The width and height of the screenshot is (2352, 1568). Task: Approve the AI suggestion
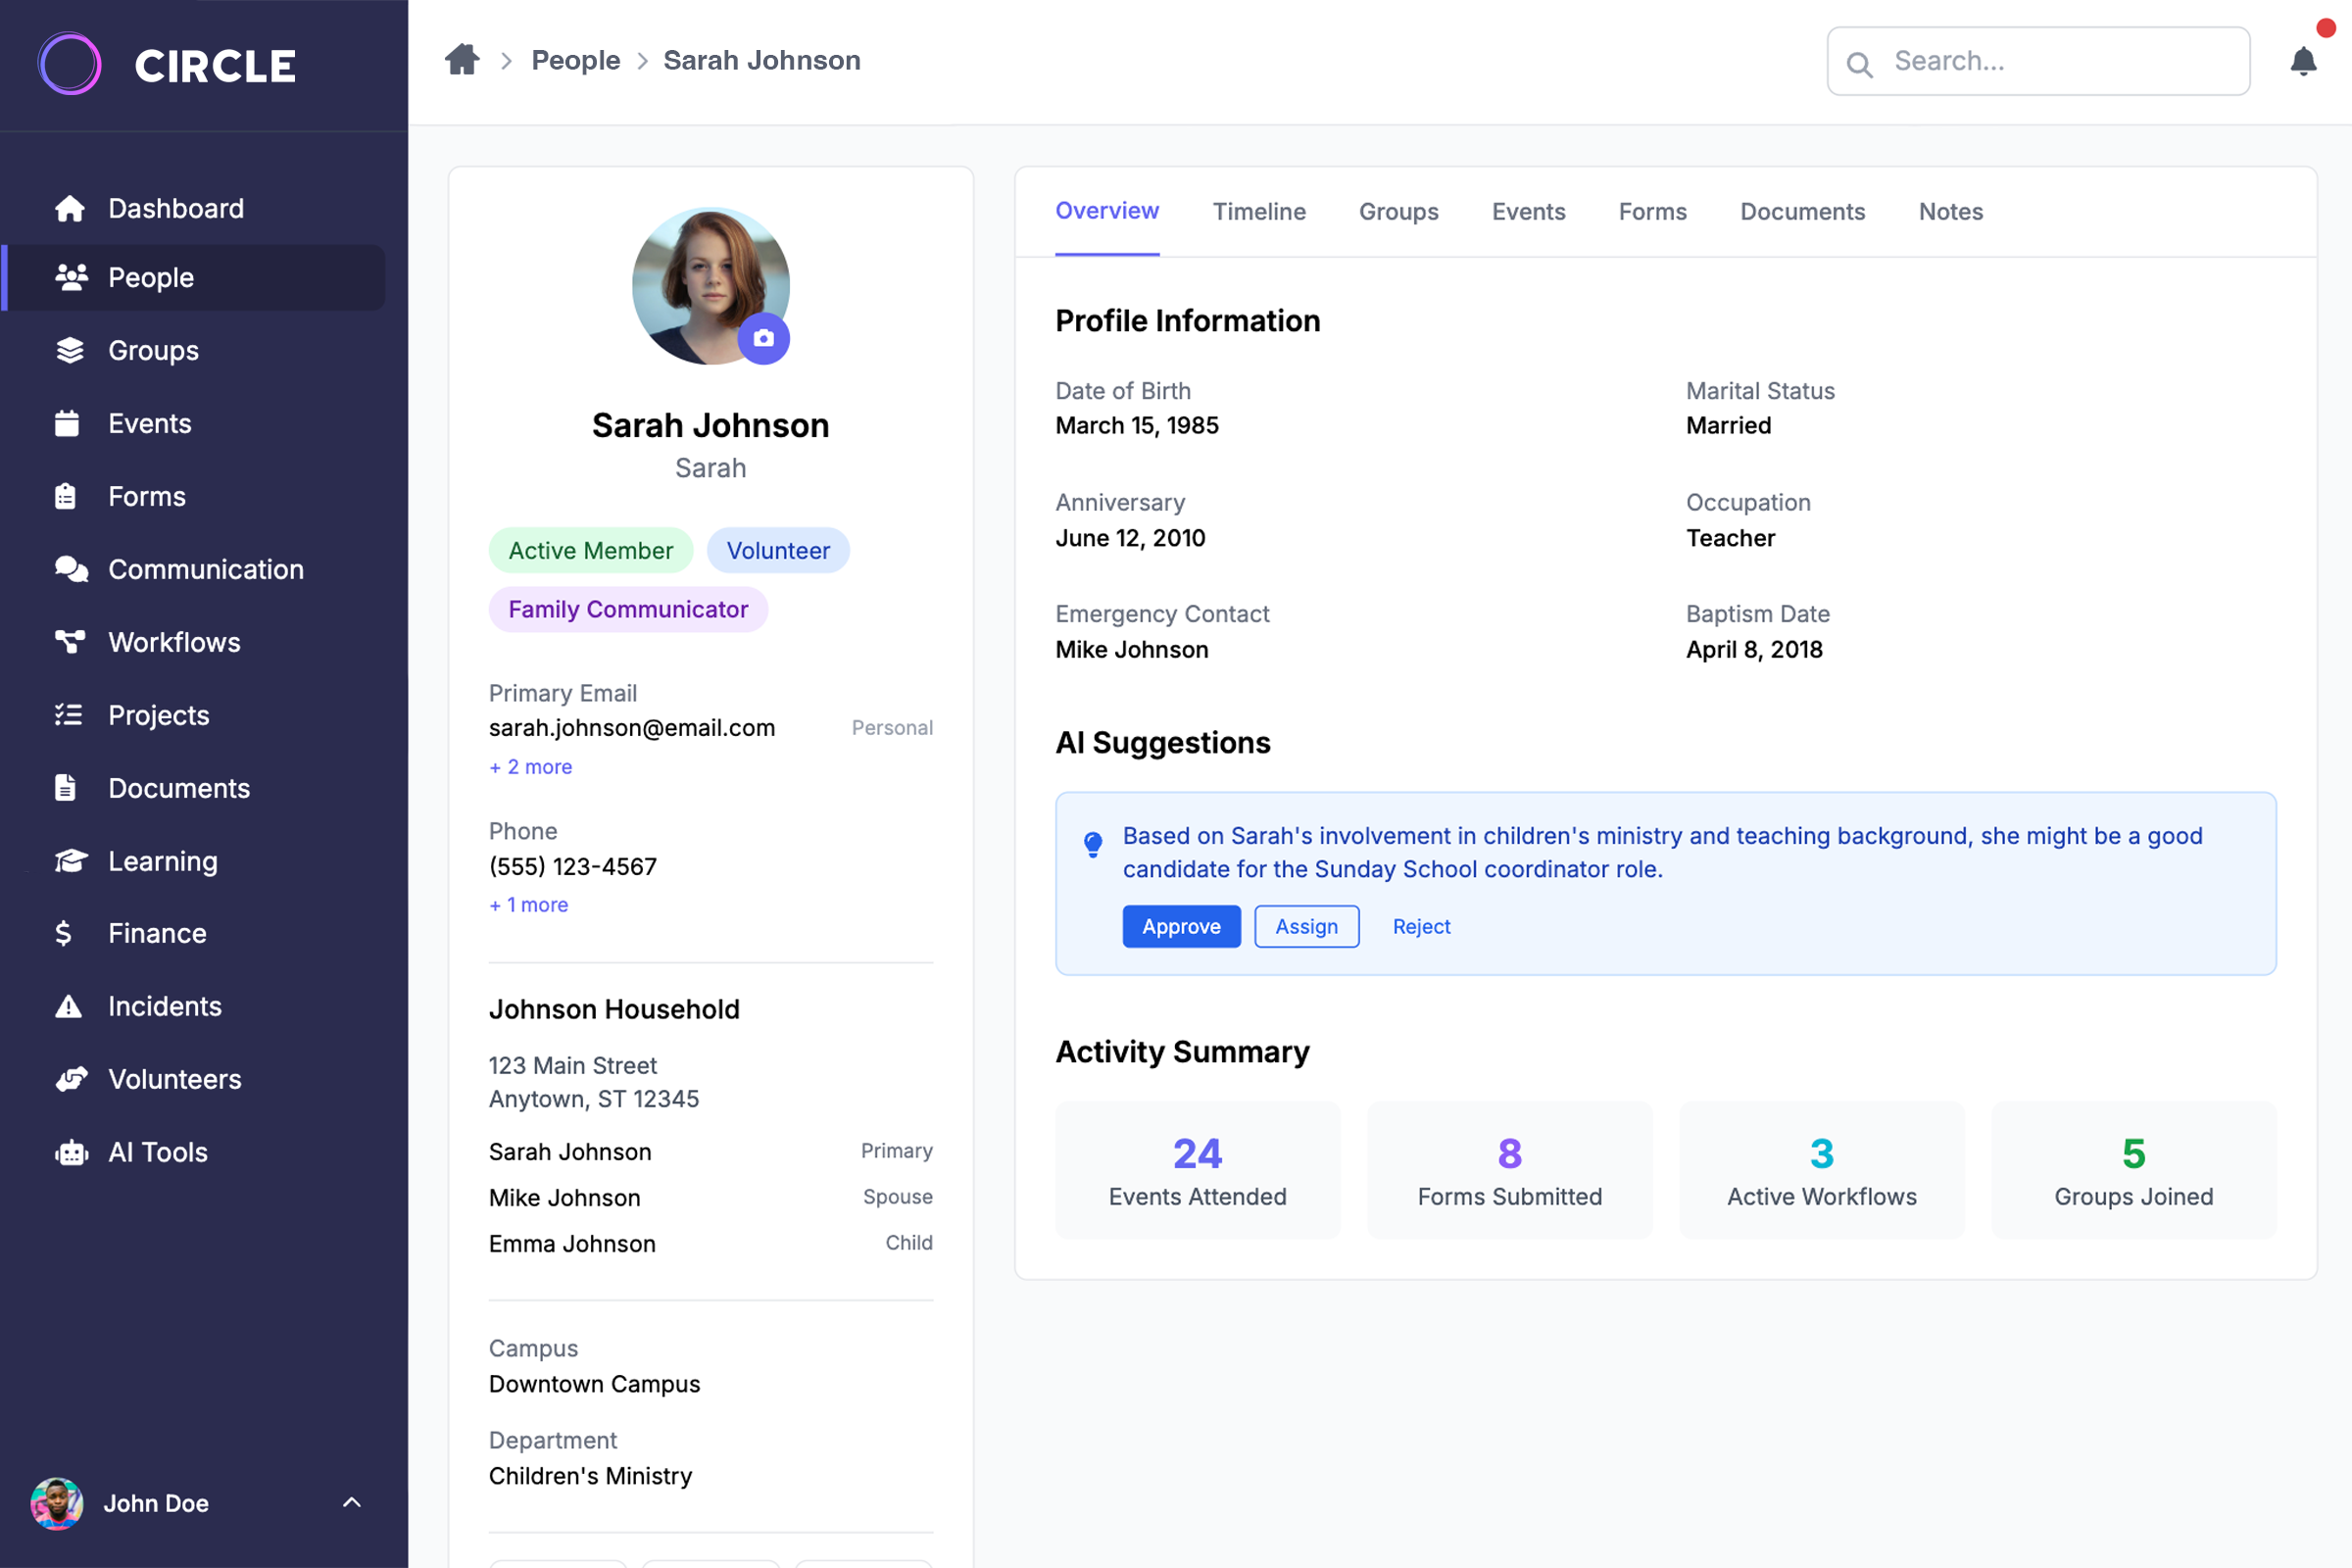(1181, 926)
